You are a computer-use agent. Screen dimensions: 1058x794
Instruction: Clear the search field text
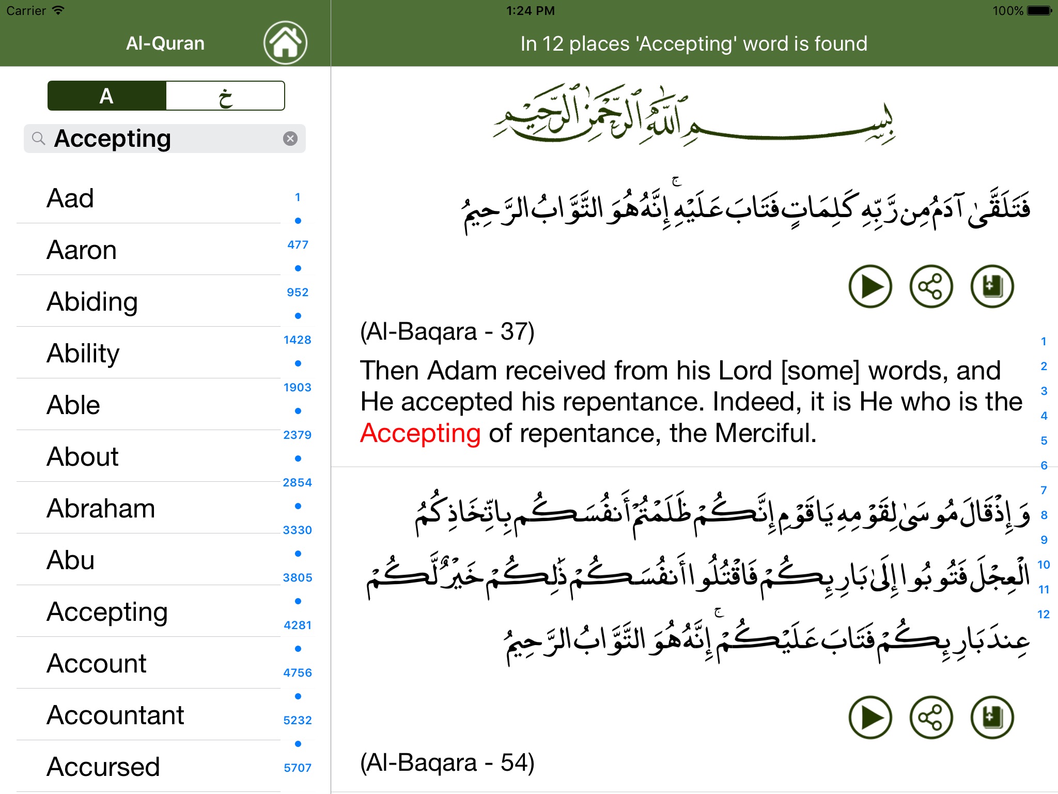point(290,139)
